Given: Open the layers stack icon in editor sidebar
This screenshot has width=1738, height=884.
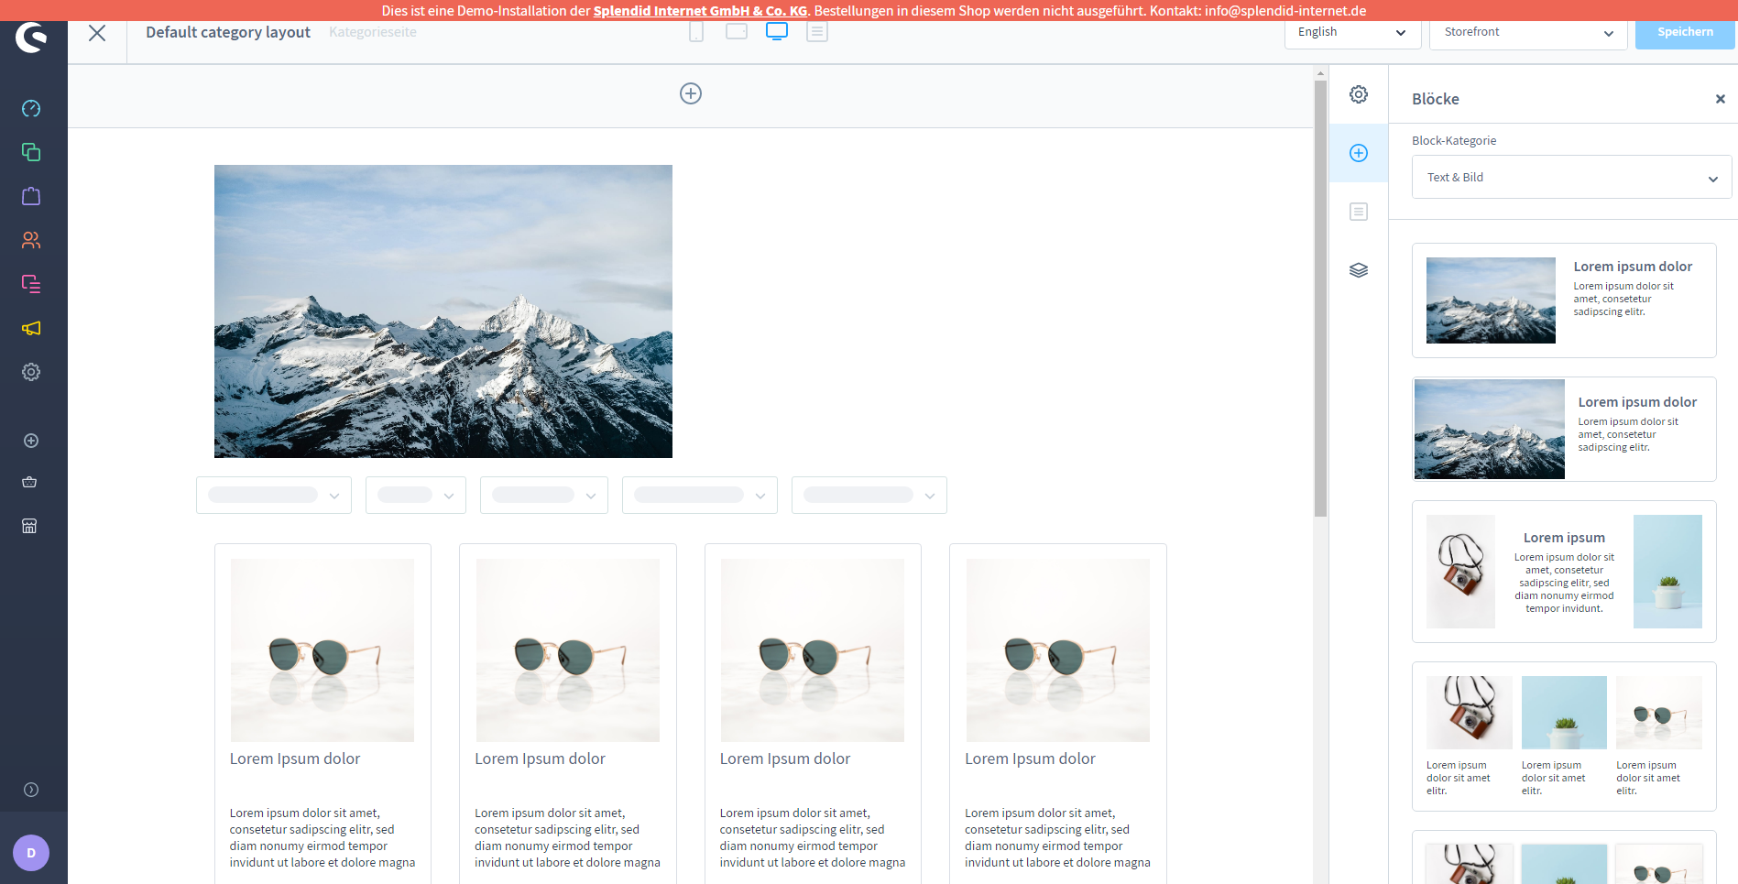Looking at the screenshot, I should [x=1359, y=270].
